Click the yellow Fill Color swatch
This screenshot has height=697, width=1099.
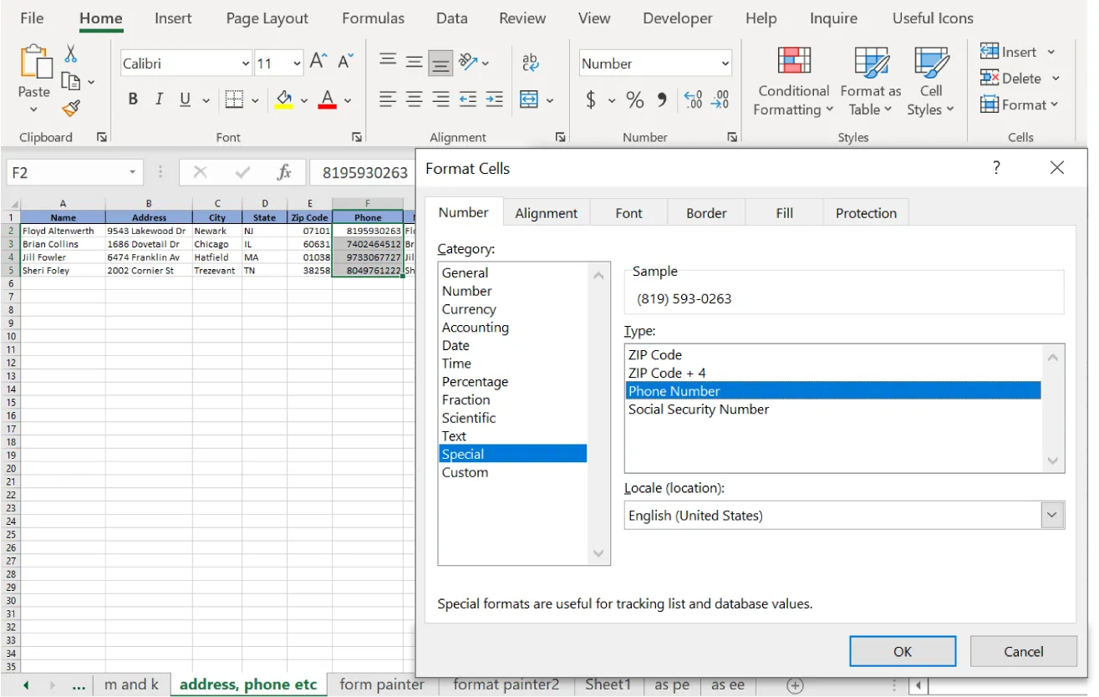[285, 106]
